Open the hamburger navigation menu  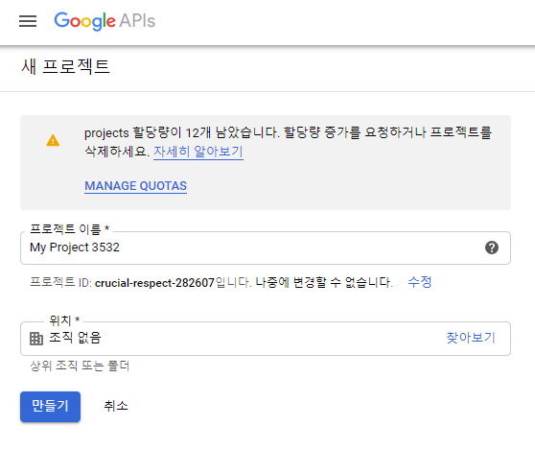28,21
